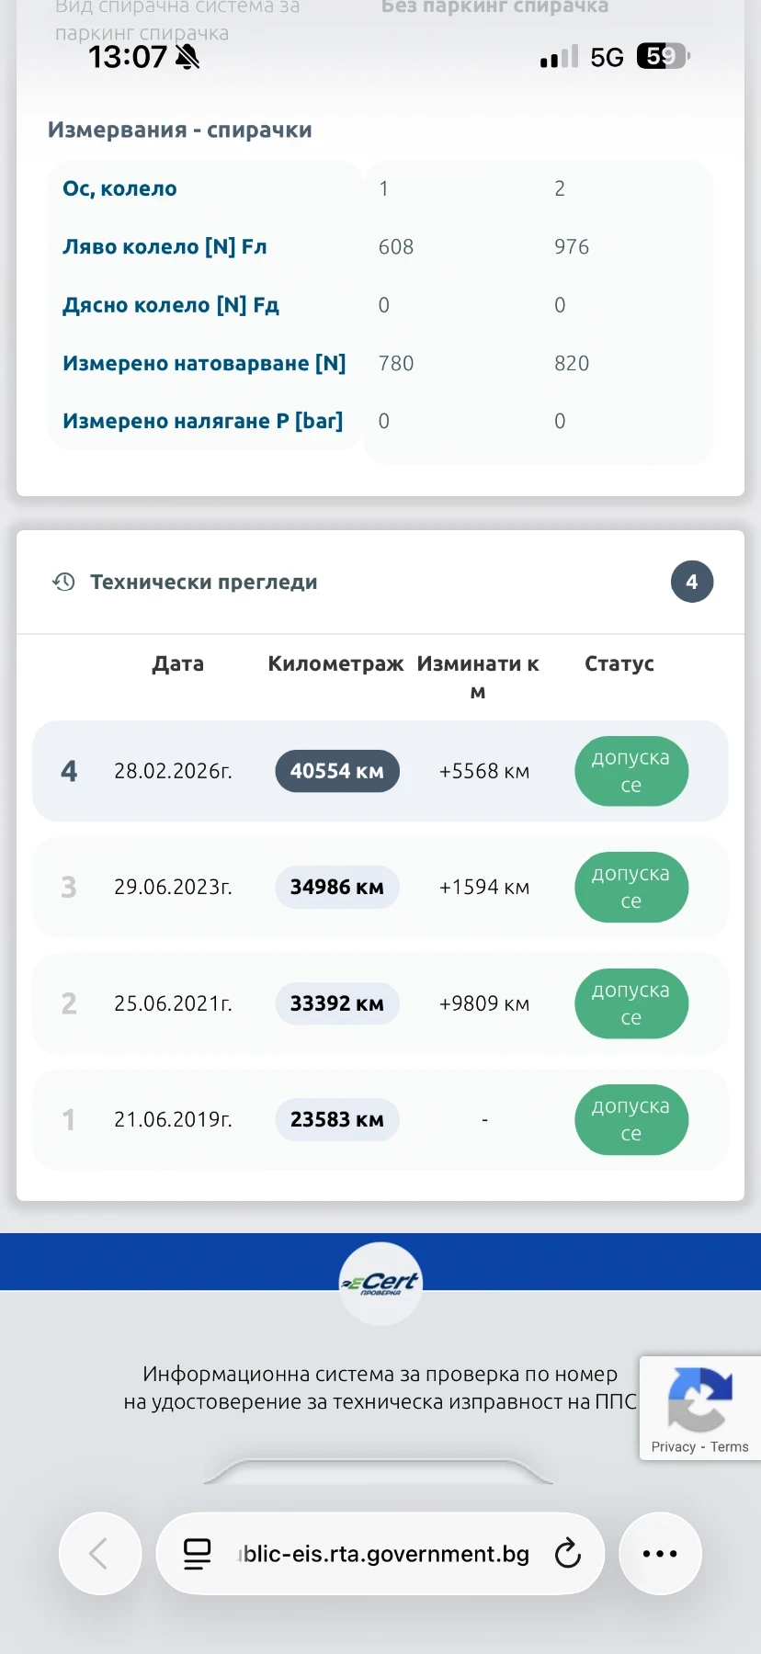This screenshot has width=761, height=1654.
Task: Expand the Технически прегледи section header
Action: pyautogui.click(x=204, y=582)
